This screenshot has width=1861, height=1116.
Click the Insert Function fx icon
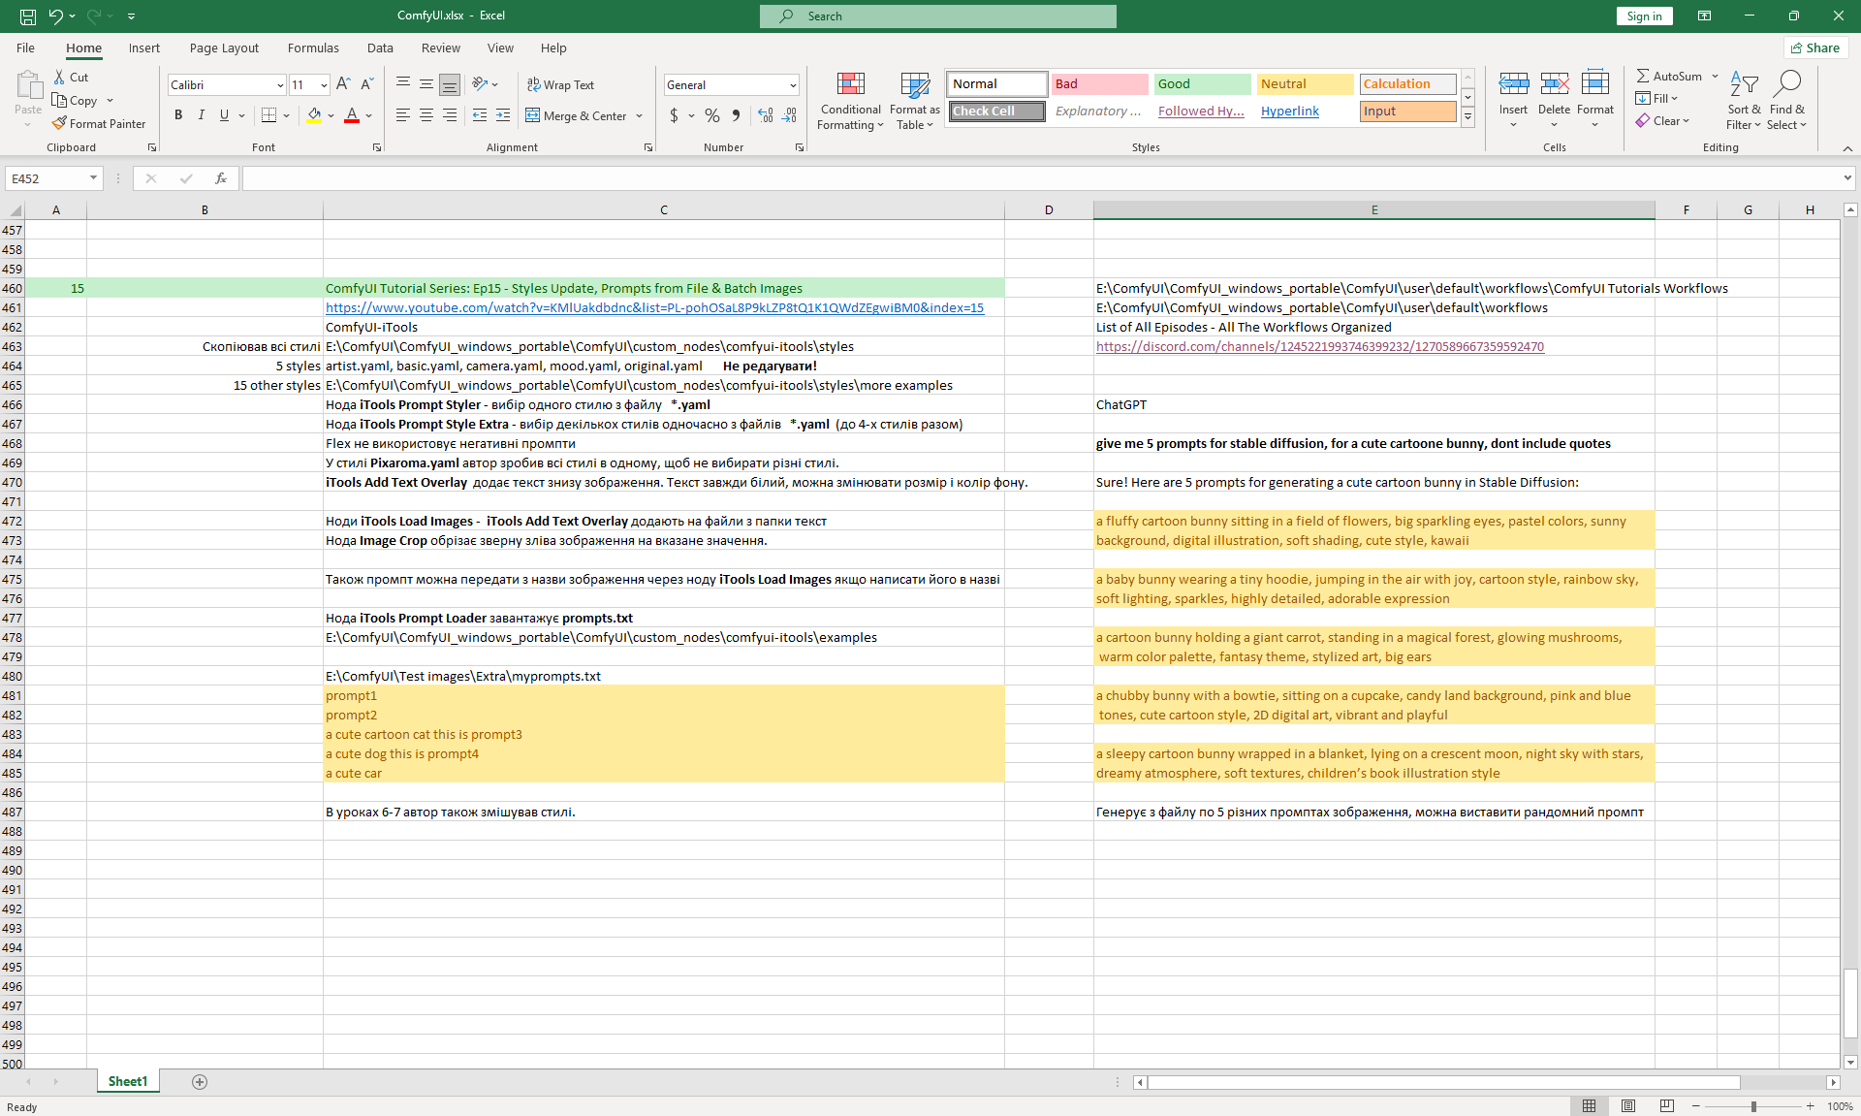click(x=221, y=178)
